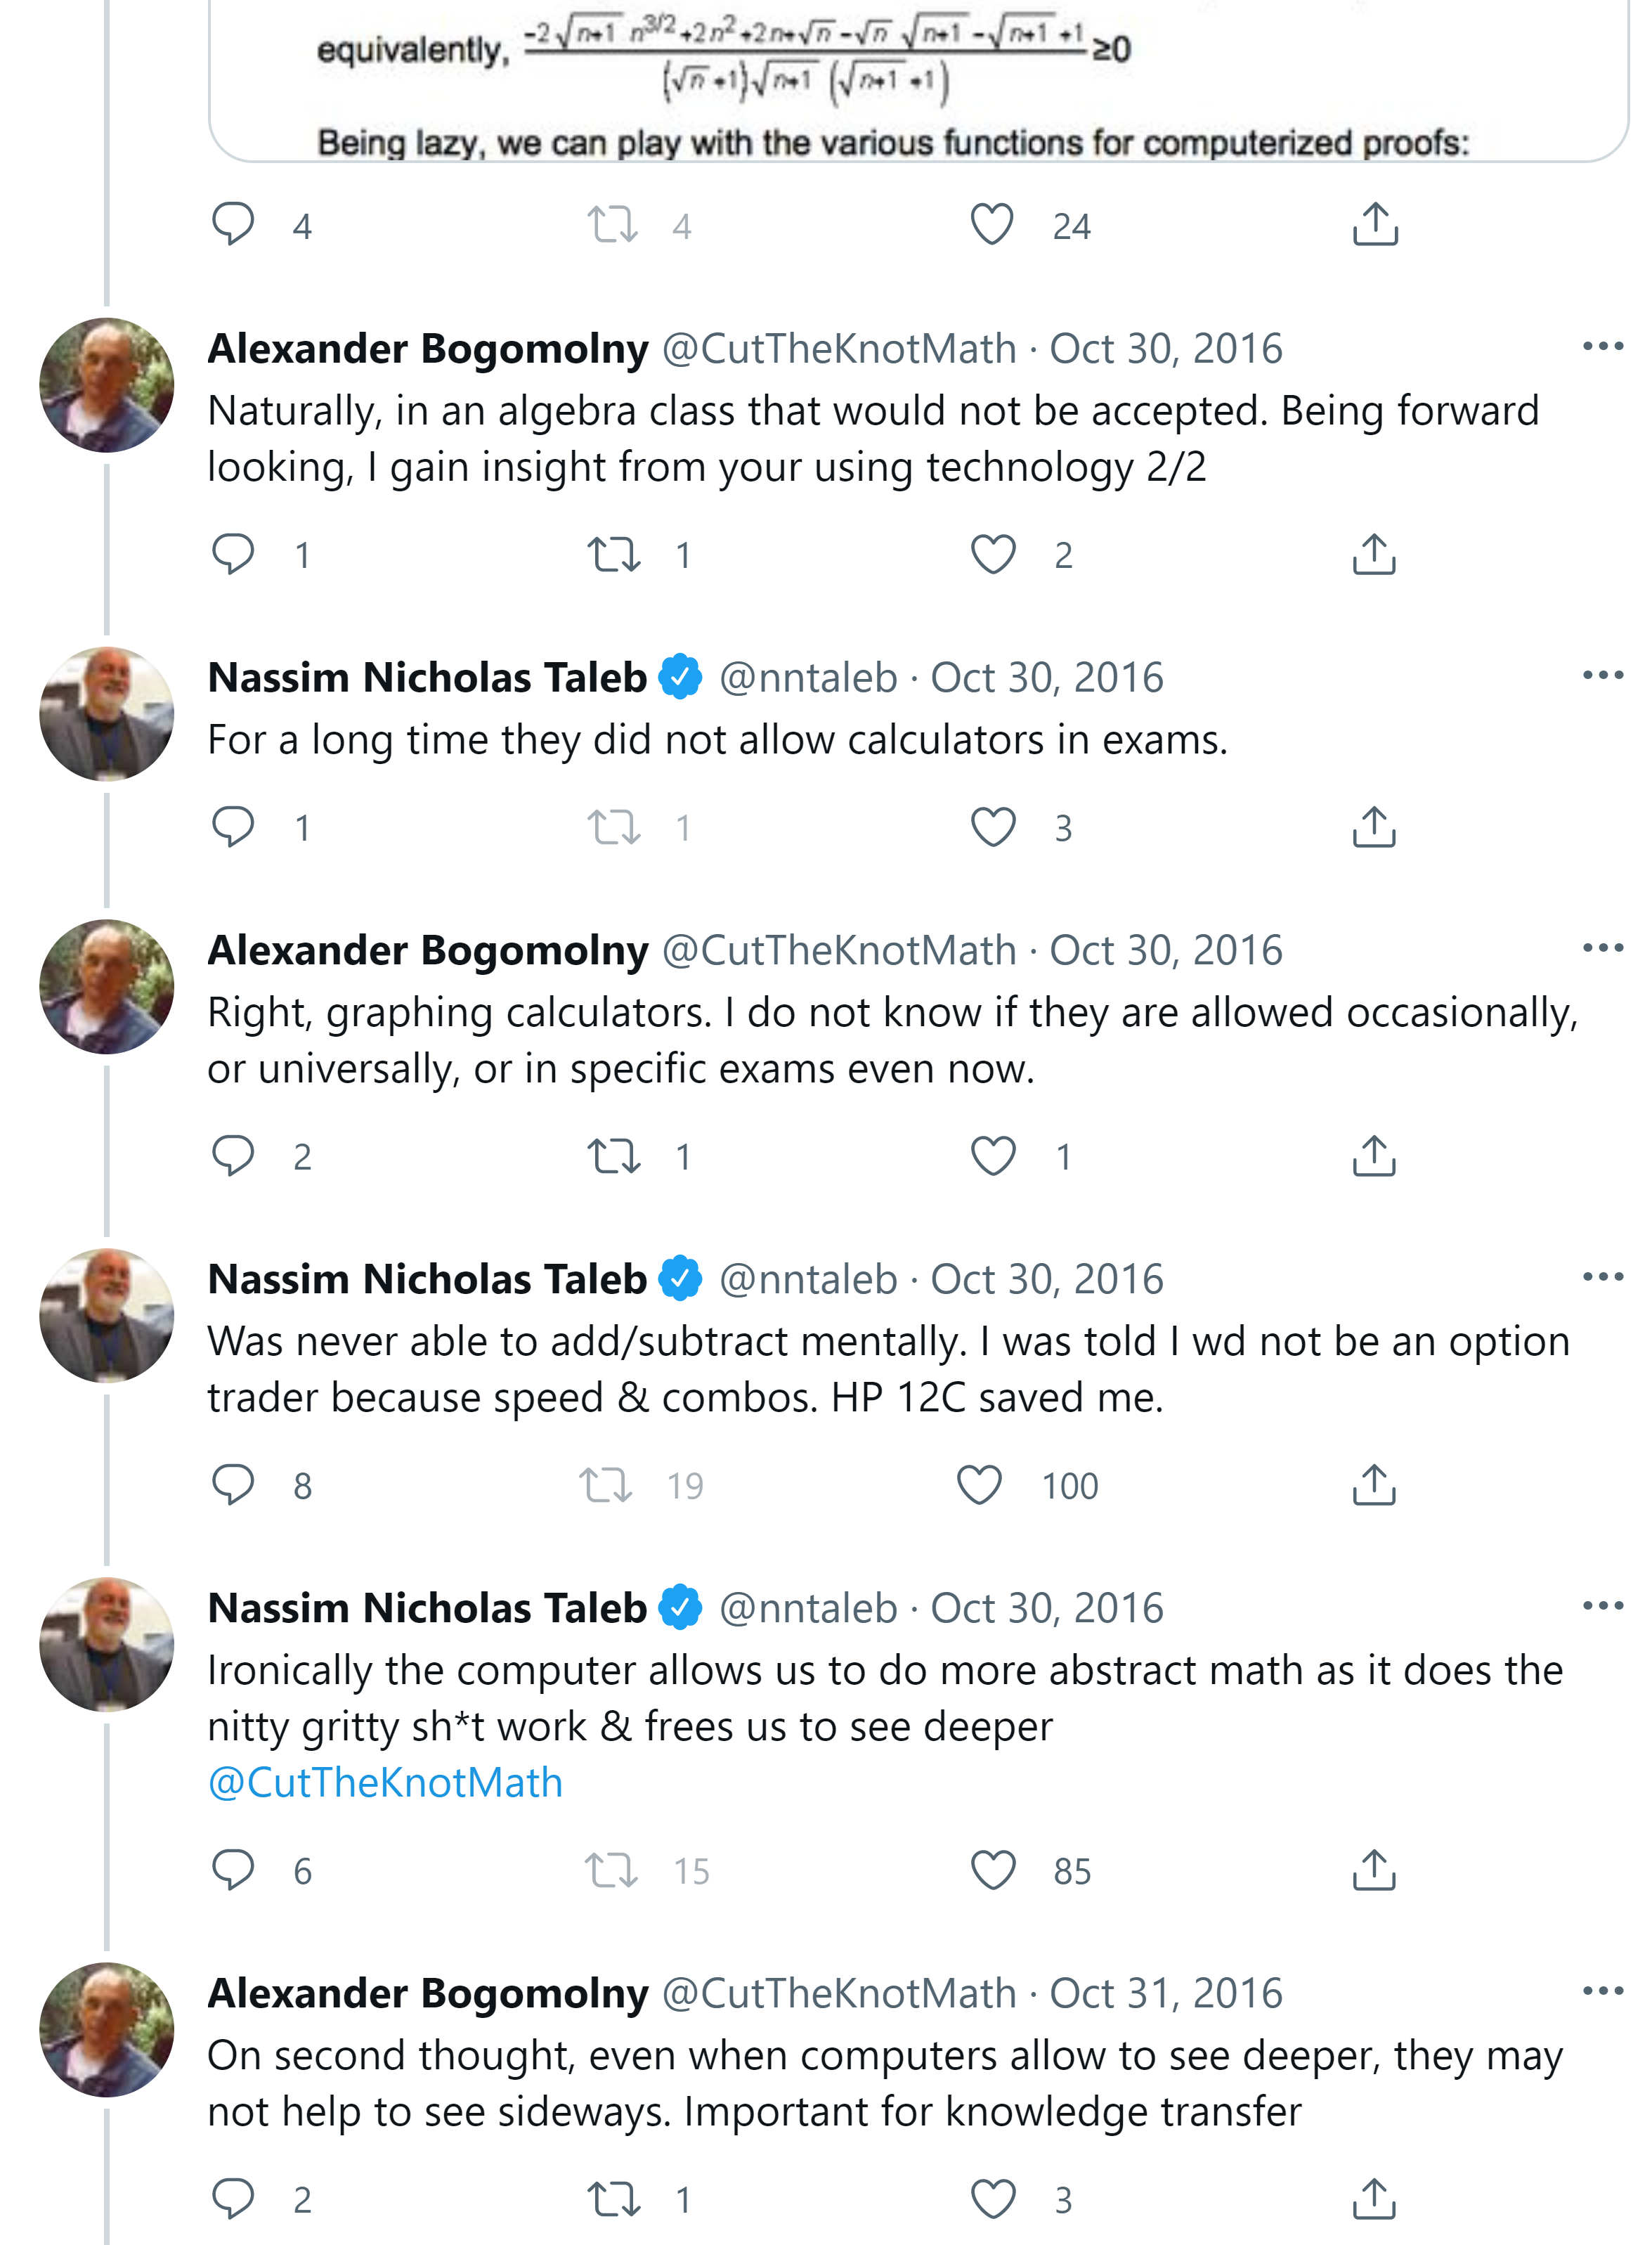Open more options for the algebra class tweet

(x=1602, y=347)
